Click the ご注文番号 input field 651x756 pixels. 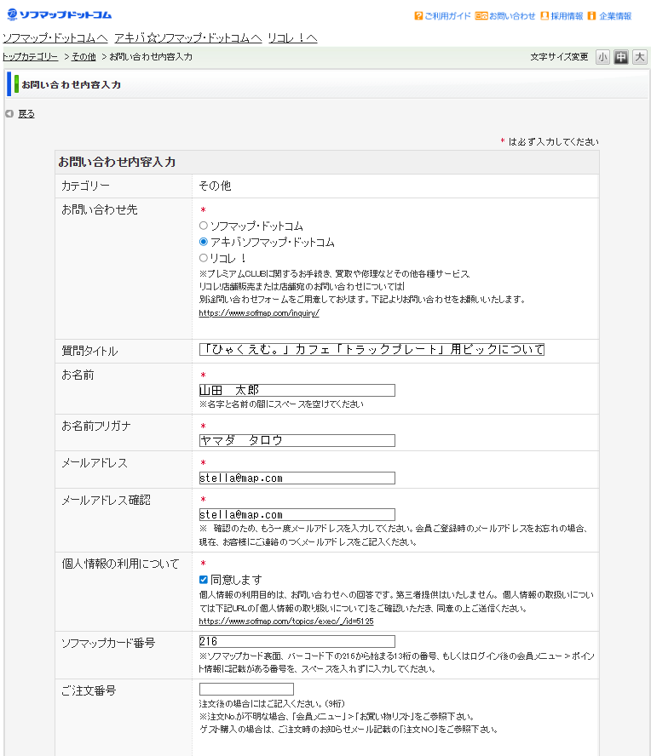[x=246, y=689]
